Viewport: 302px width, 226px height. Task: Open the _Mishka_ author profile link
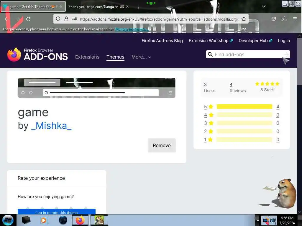(x=51, y=126)
